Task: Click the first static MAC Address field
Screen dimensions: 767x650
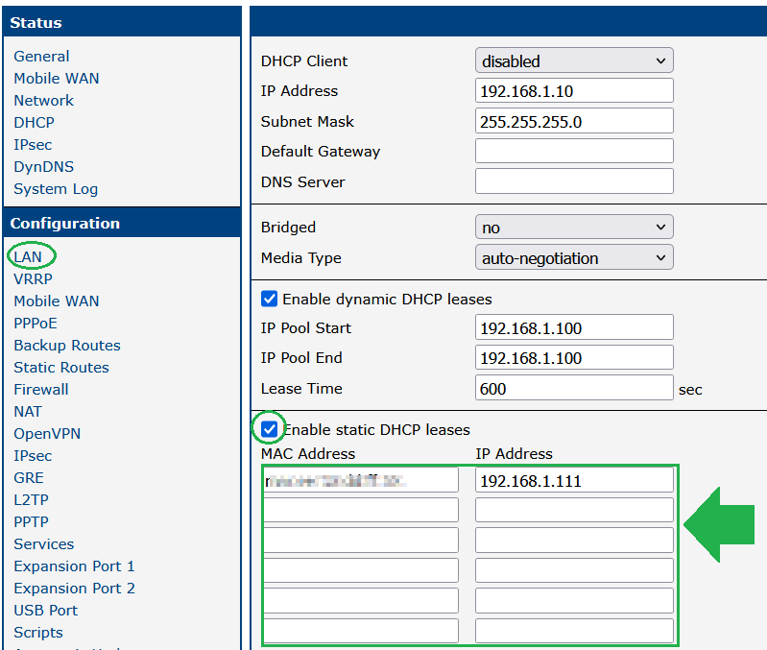Action: pyautogui.click(x=361, y=480)
